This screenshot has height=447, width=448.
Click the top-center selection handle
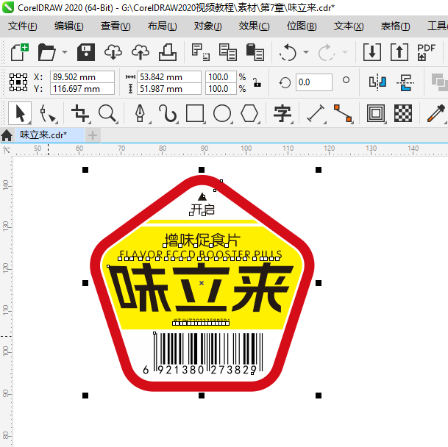[202, 170]
